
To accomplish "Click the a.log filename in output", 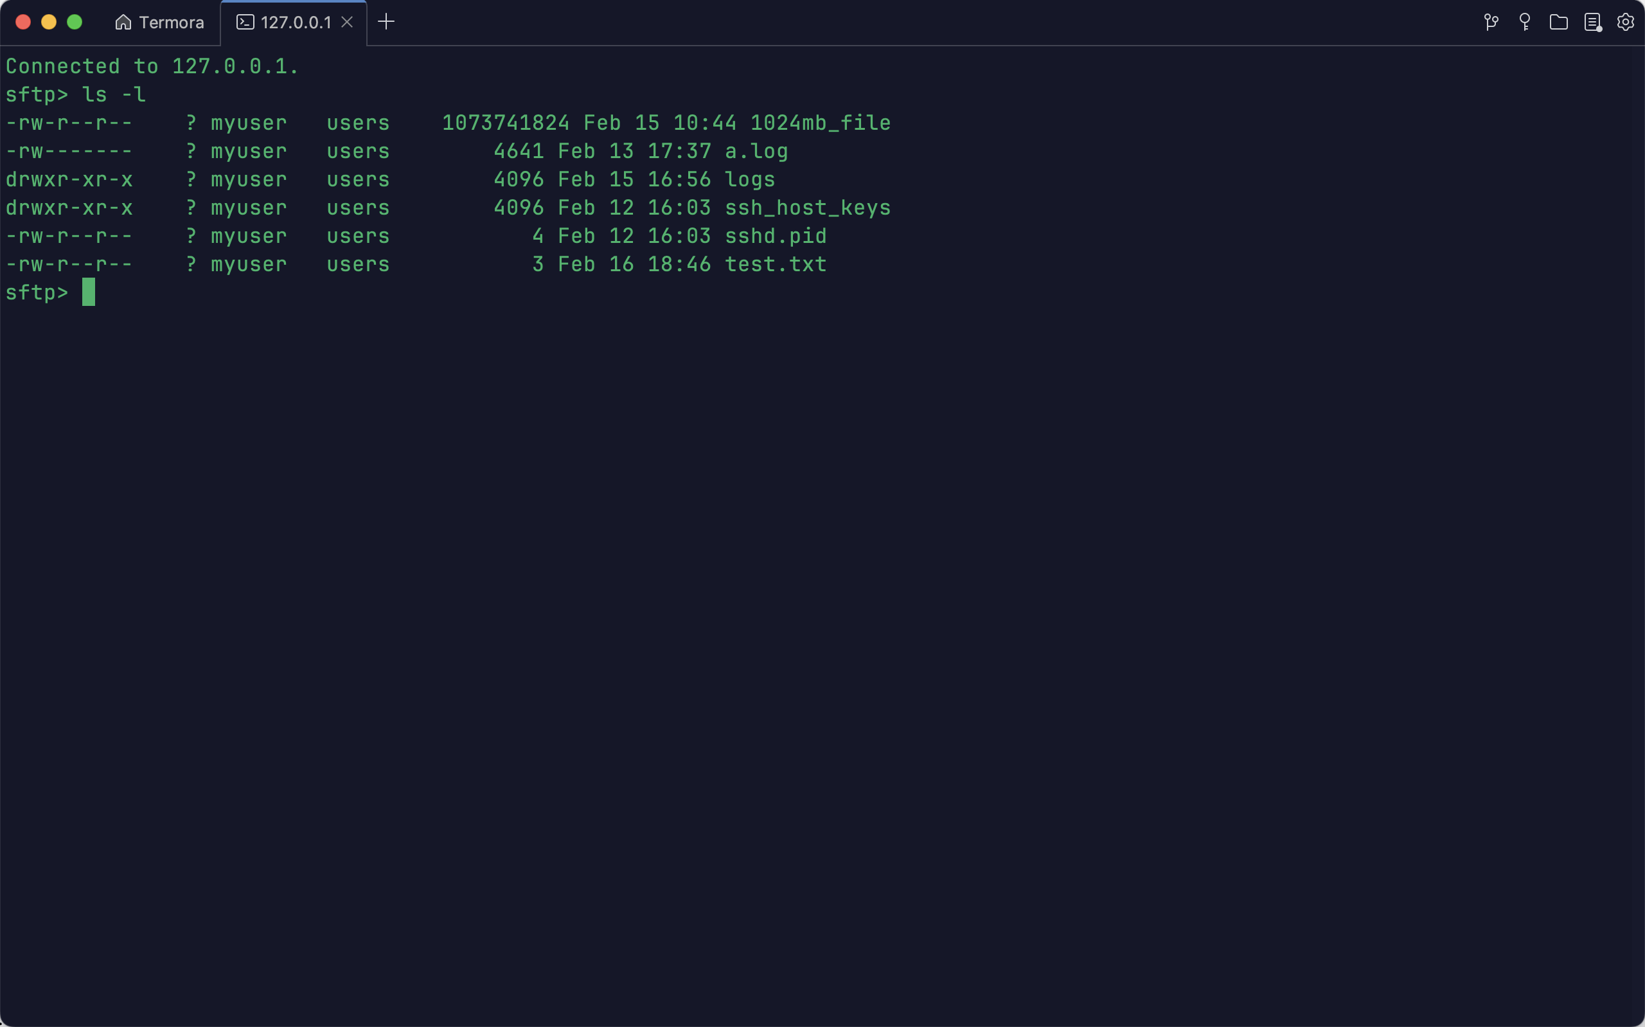I will (x=756, y=152).
